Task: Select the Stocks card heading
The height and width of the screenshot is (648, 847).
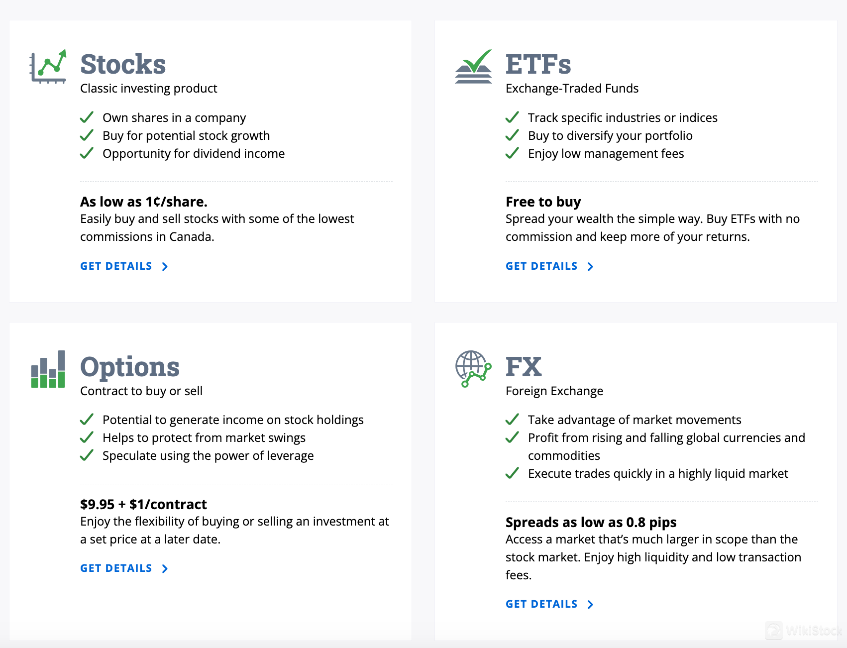Action: coord(122,64)
